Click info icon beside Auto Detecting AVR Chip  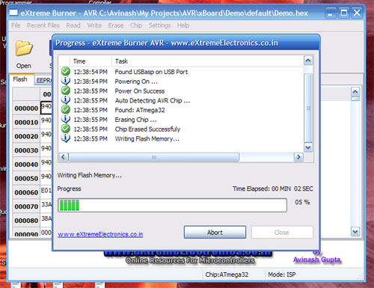tap(66, 100)
